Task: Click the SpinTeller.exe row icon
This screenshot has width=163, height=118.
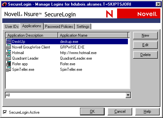Action: pos(9,69)
